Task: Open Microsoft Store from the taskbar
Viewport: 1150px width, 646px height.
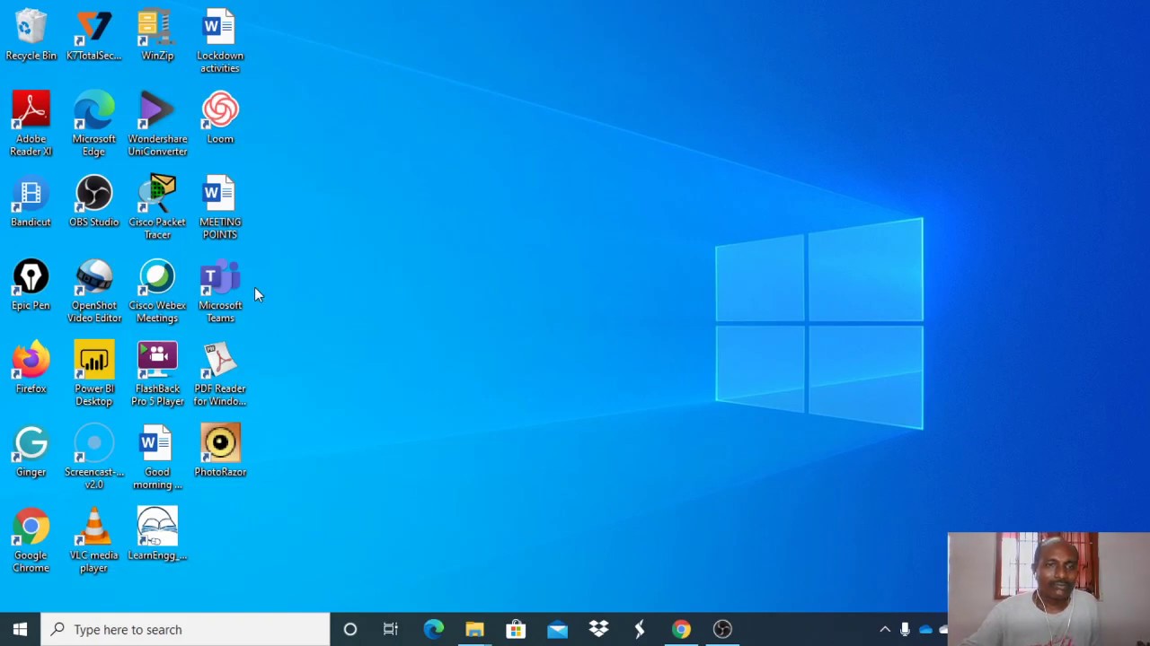Action: tap(516, 629)
